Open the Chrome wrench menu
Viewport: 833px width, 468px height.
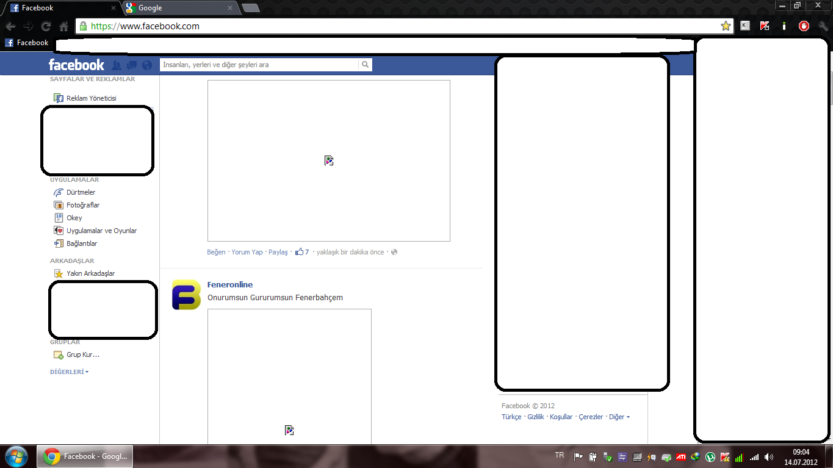(x=823, y=26)
